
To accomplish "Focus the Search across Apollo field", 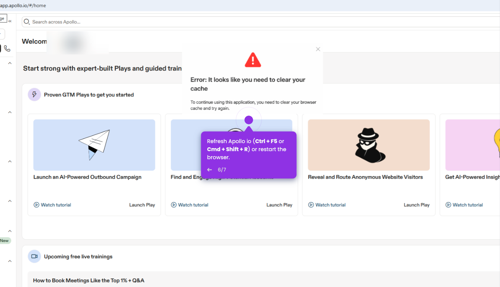I will coord(261,22).
